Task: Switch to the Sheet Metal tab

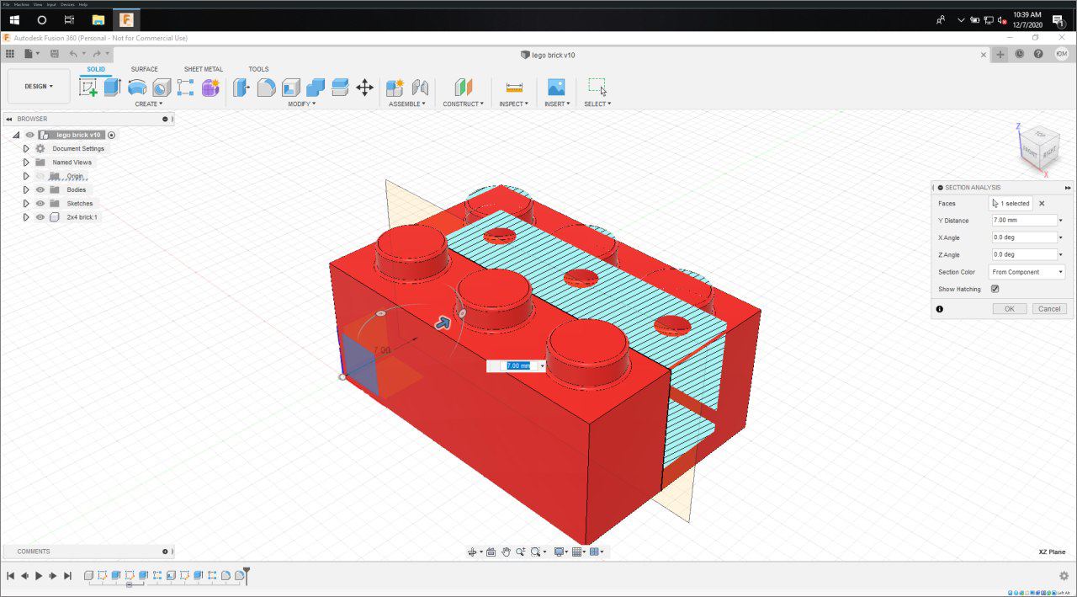Action: (x=203, y=69)
